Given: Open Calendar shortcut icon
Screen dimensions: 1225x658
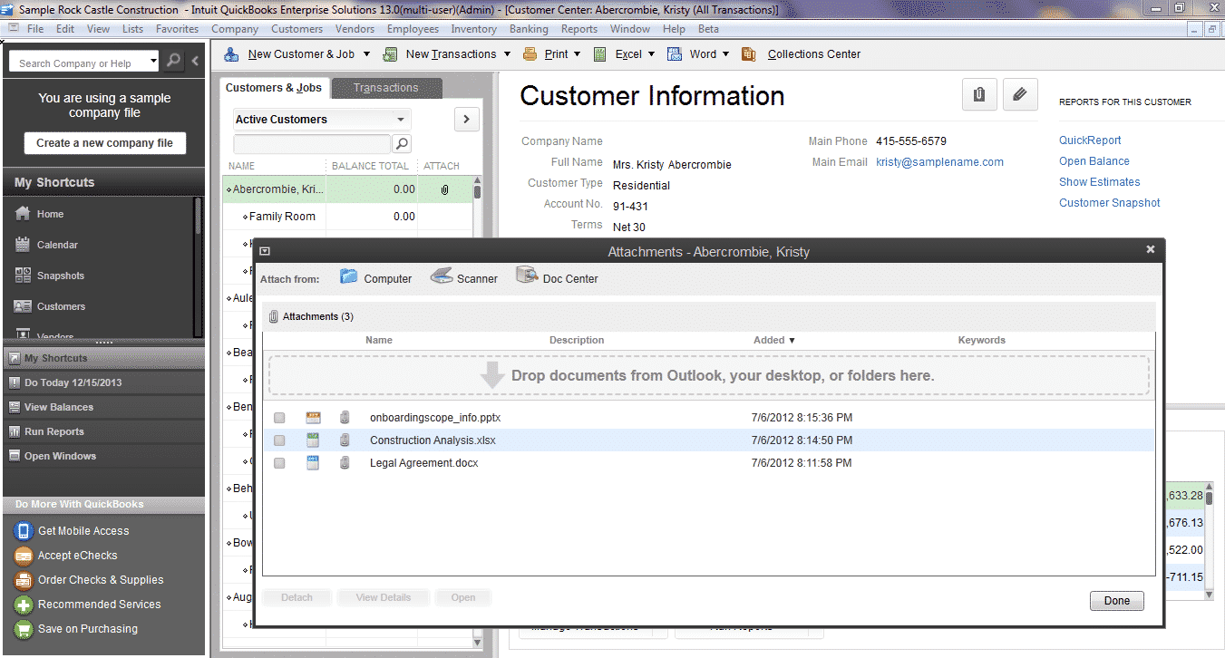Looking at the screenshot, I should point(24,245).
